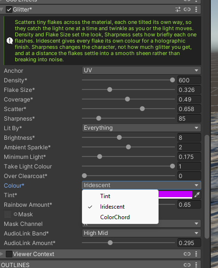Click the Viewer Context header title

[34, 254]
